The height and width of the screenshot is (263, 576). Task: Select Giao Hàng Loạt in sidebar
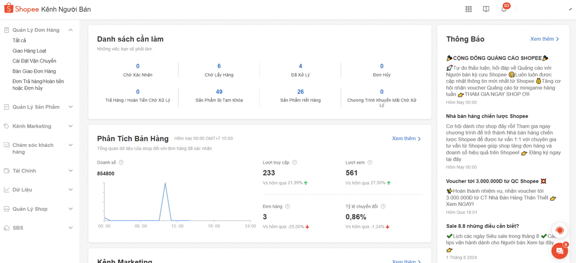[29, 51]
